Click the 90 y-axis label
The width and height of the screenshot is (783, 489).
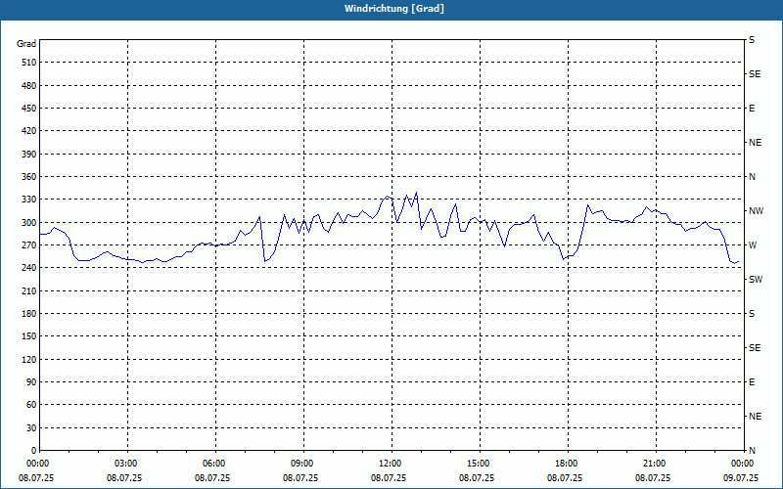31,382
